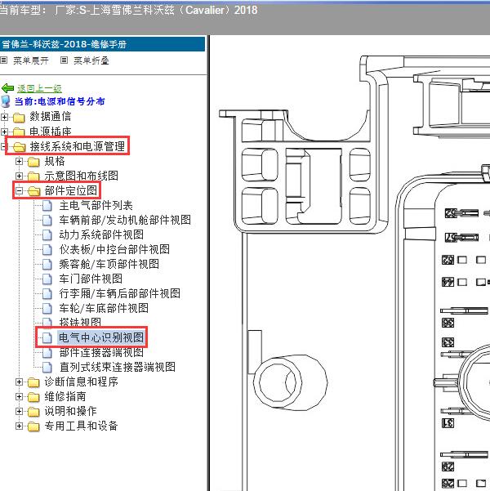490x491 pixels.
Task: Click the list icon beside 菜单折叠
Action: click(x=64, y=60)
